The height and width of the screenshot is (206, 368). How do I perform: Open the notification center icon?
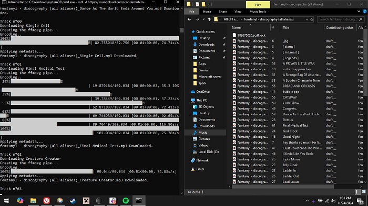(x=360, y=201)
